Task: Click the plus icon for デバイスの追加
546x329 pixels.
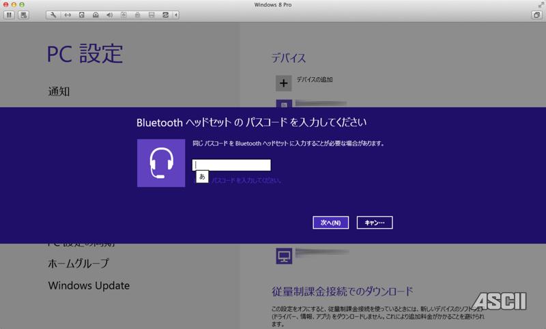Action: [x=284, y=83]
